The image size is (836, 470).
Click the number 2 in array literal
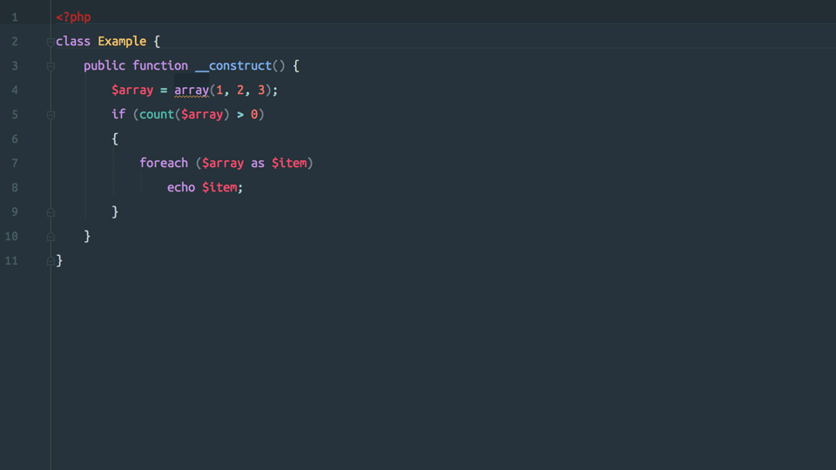coord(240,90)
